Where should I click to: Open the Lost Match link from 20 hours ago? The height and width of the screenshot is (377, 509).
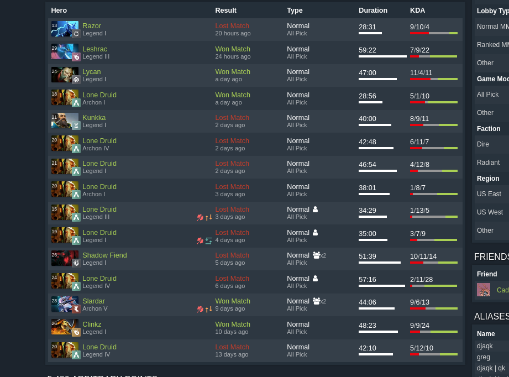point(232,25)
